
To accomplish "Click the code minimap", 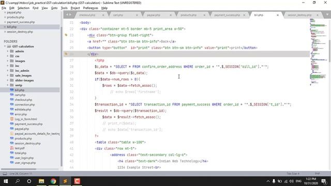I will [319, 52].
